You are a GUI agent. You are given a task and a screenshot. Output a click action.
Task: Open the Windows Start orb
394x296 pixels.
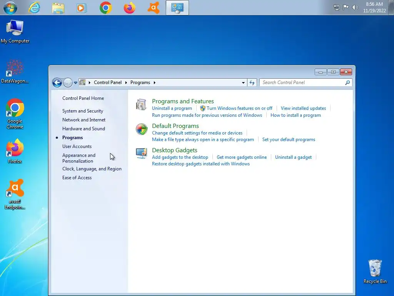10,8
